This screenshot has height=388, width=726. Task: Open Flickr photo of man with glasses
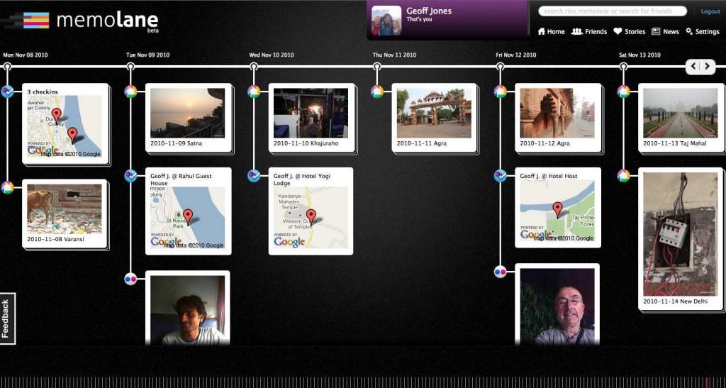(557, 306)
